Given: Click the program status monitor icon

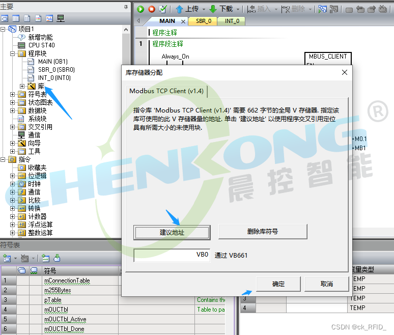Looking at the screenshot, I should [x=323, y=9].
